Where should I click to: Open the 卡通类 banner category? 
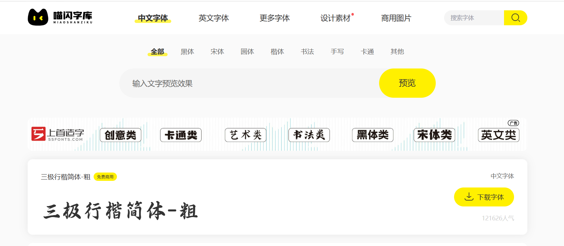[x=181, y=135]
